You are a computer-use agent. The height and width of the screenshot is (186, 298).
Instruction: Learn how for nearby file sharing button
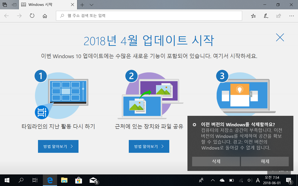[149, 146]
